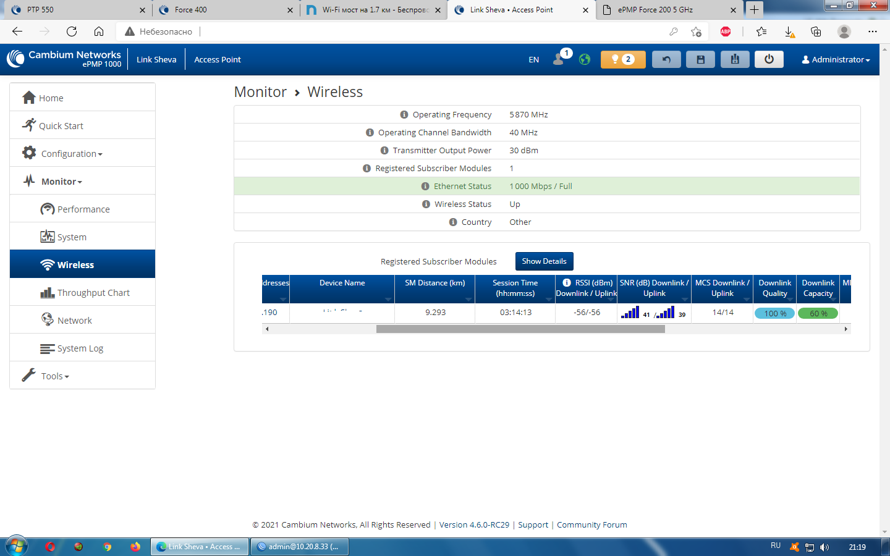Click the System monitor icon
Viewport: 890px width, 556px height.
pyautogui.click(x=48, y=237)
